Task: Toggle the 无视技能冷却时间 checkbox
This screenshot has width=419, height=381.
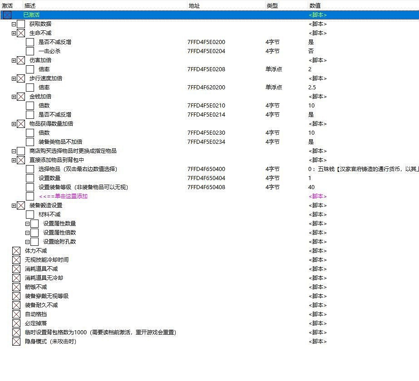Action: click(x=16, y=260)
